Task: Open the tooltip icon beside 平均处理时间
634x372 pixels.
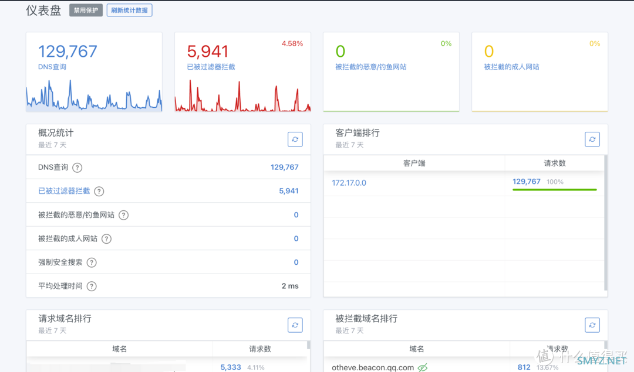Action: (x=92, y=286)
